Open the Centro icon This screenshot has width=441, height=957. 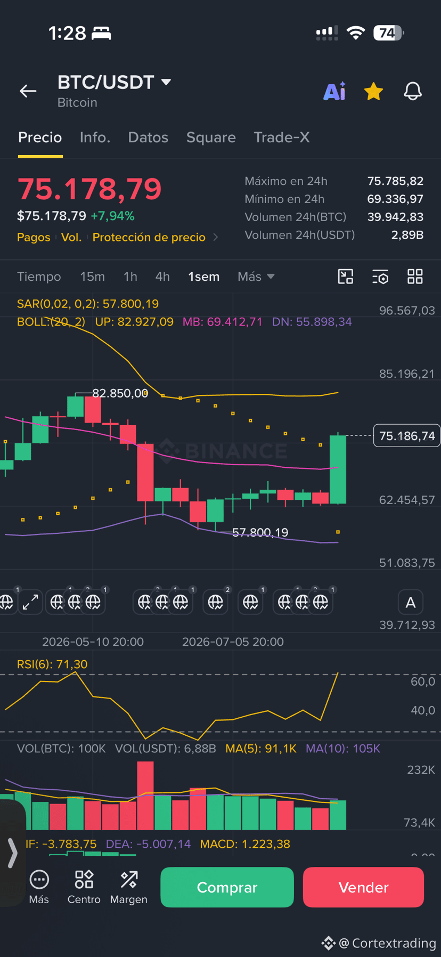84,887
